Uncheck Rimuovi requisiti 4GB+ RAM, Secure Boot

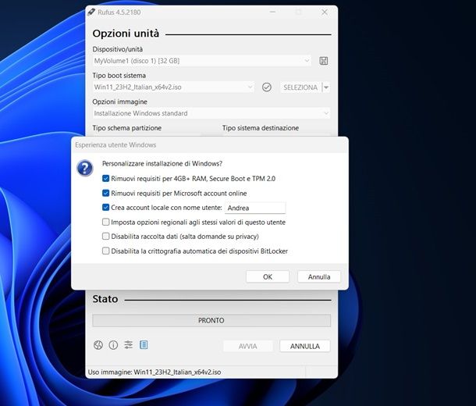click(105, 179)
